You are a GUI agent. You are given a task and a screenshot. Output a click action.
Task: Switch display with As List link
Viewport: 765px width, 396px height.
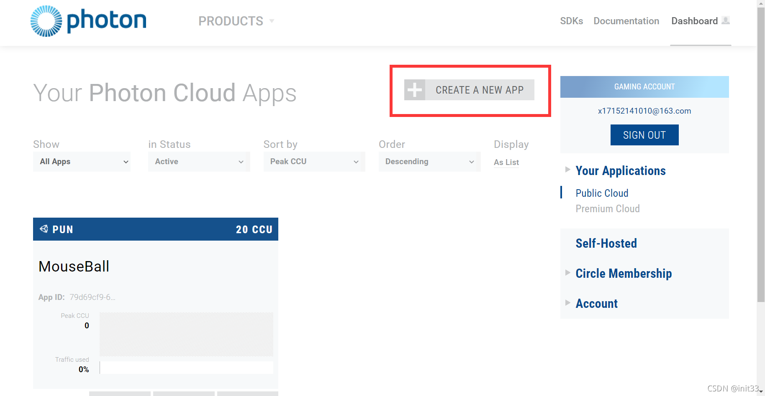[x=506, y=162]
